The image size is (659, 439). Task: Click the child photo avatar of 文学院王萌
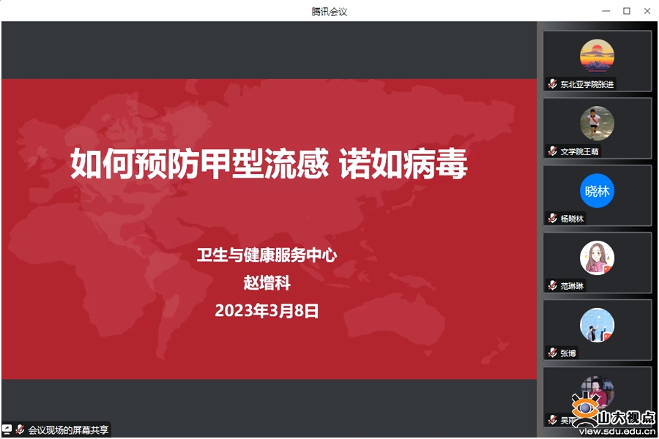click(597, 123)
